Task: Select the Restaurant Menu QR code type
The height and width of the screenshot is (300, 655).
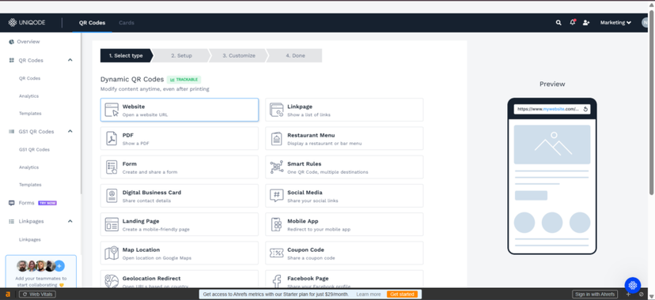Action: pyautogui.click(x=344, y=138)
